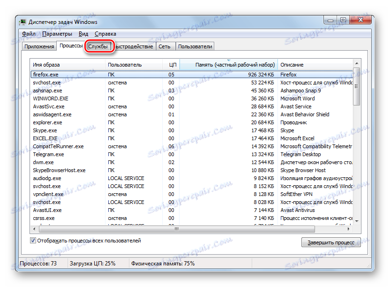The width and height of the screenshot is (390, 287).
Task: Sort by the Имя образа column header
Action: [x=67, y=65]
